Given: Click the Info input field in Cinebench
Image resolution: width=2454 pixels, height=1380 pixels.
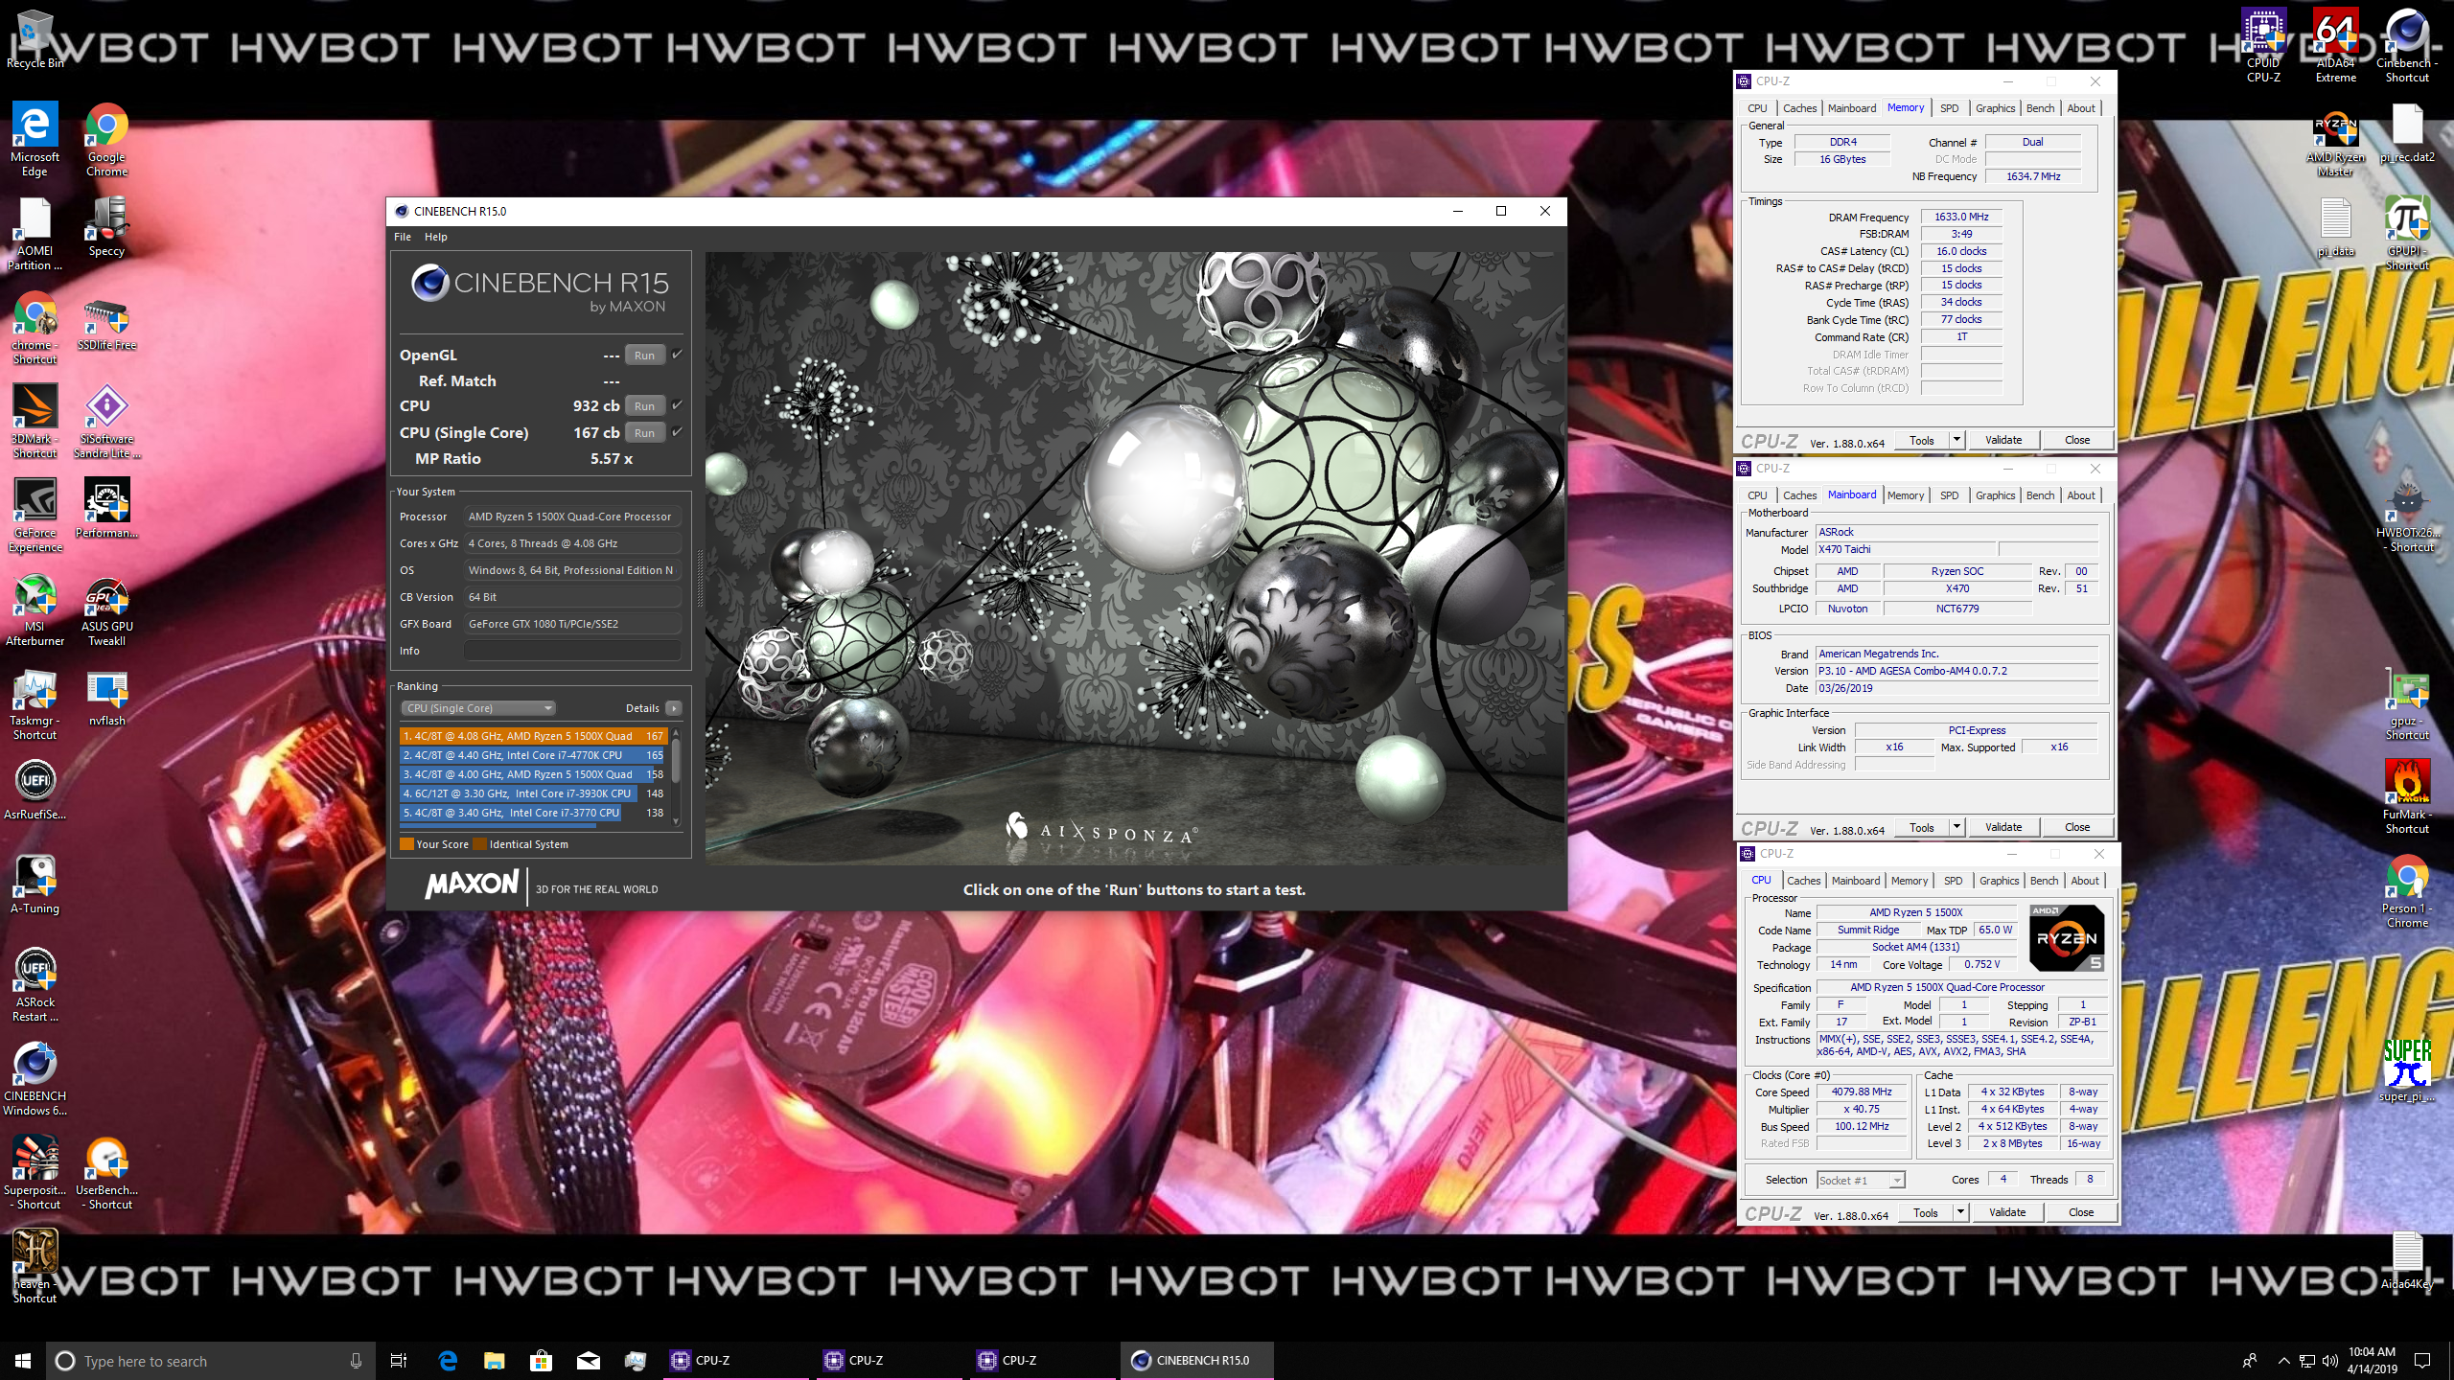Looking at the screenshot, I should [572, 651].
